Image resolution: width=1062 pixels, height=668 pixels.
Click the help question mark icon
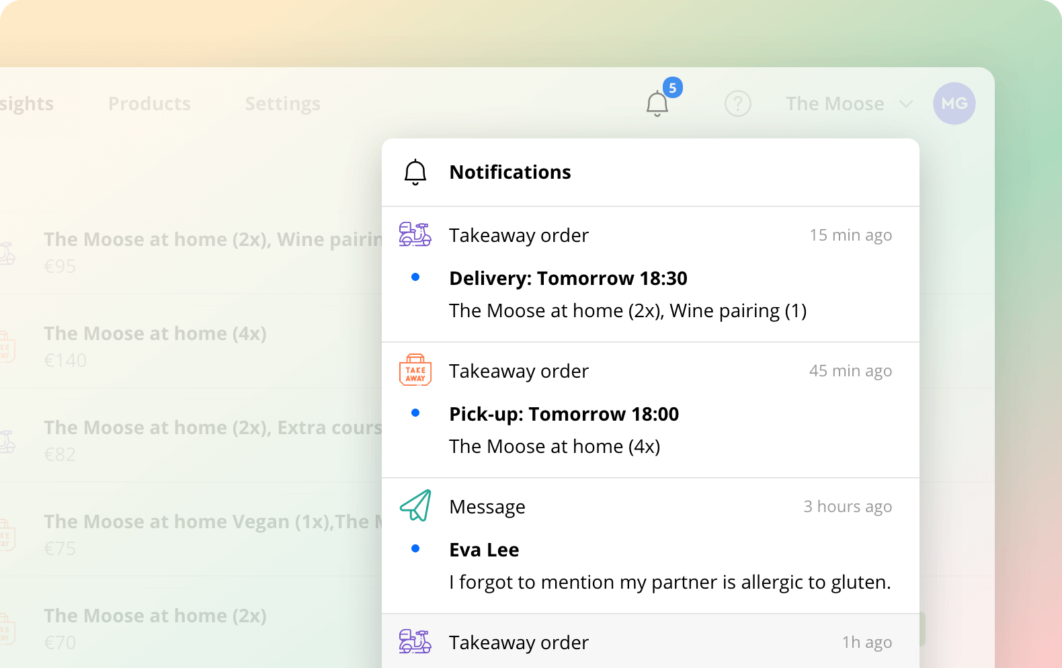737,103
